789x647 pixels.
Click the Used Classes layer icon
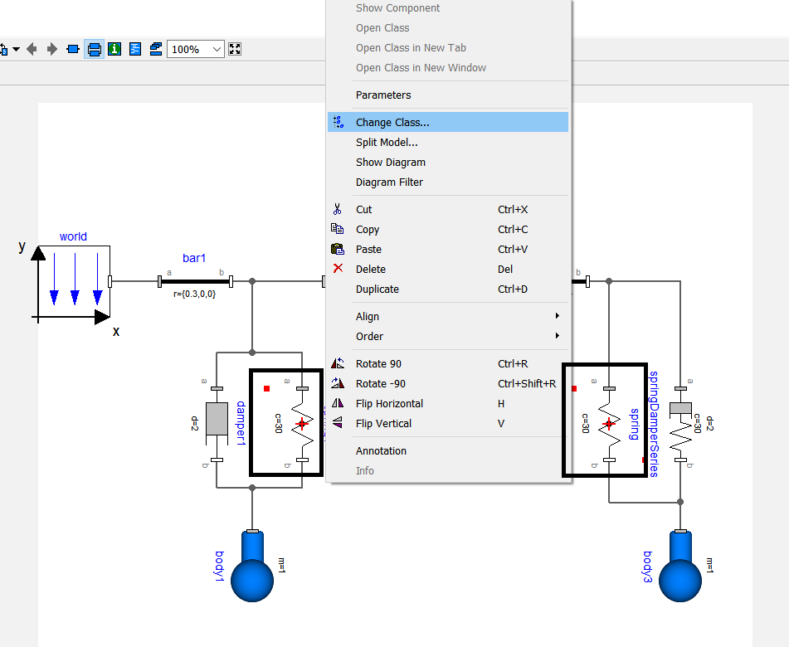click(x=156, y=49)
